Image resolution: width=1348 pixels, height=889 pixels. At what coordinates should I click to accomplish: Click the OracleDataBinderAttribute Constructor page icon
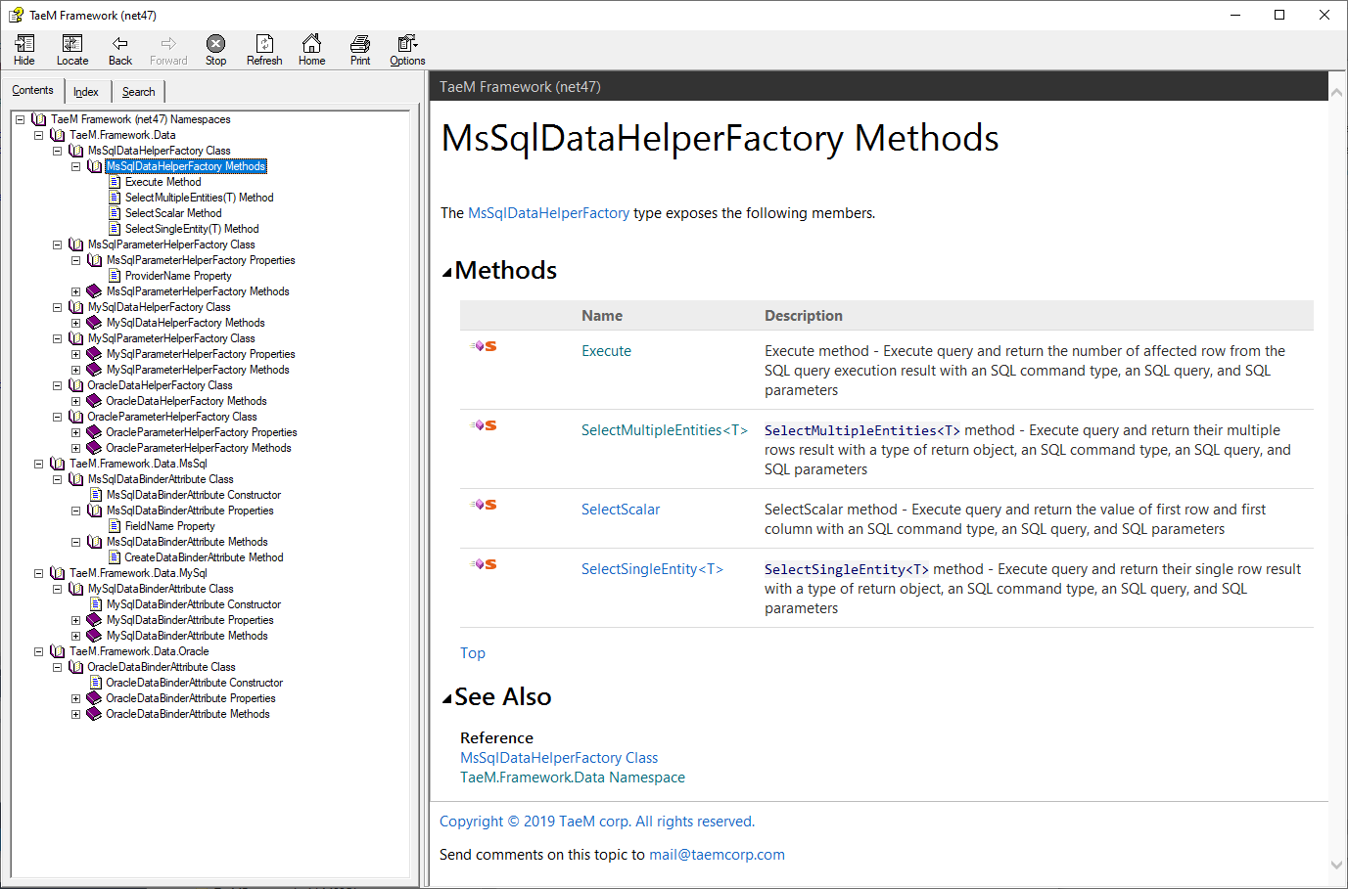pos(96,683)
